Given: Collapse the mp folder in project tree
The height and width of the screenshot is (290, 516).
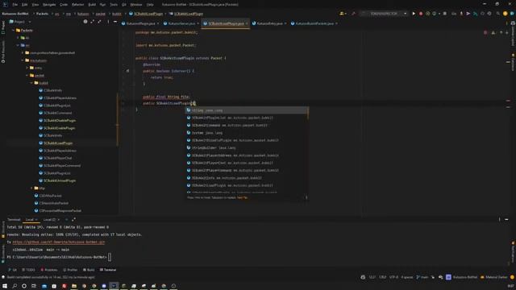Looking at the screenshot, I should (x=31, y=188).
